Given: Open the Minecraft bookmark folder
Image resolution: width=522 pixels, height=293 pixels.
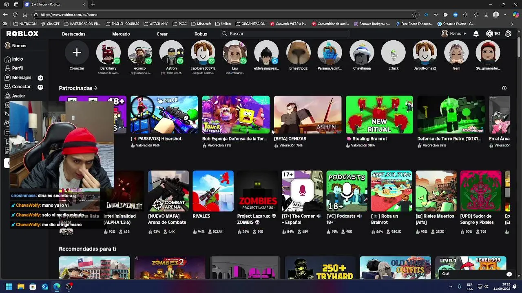Looking at the screenshot, I should pos(201,24).
